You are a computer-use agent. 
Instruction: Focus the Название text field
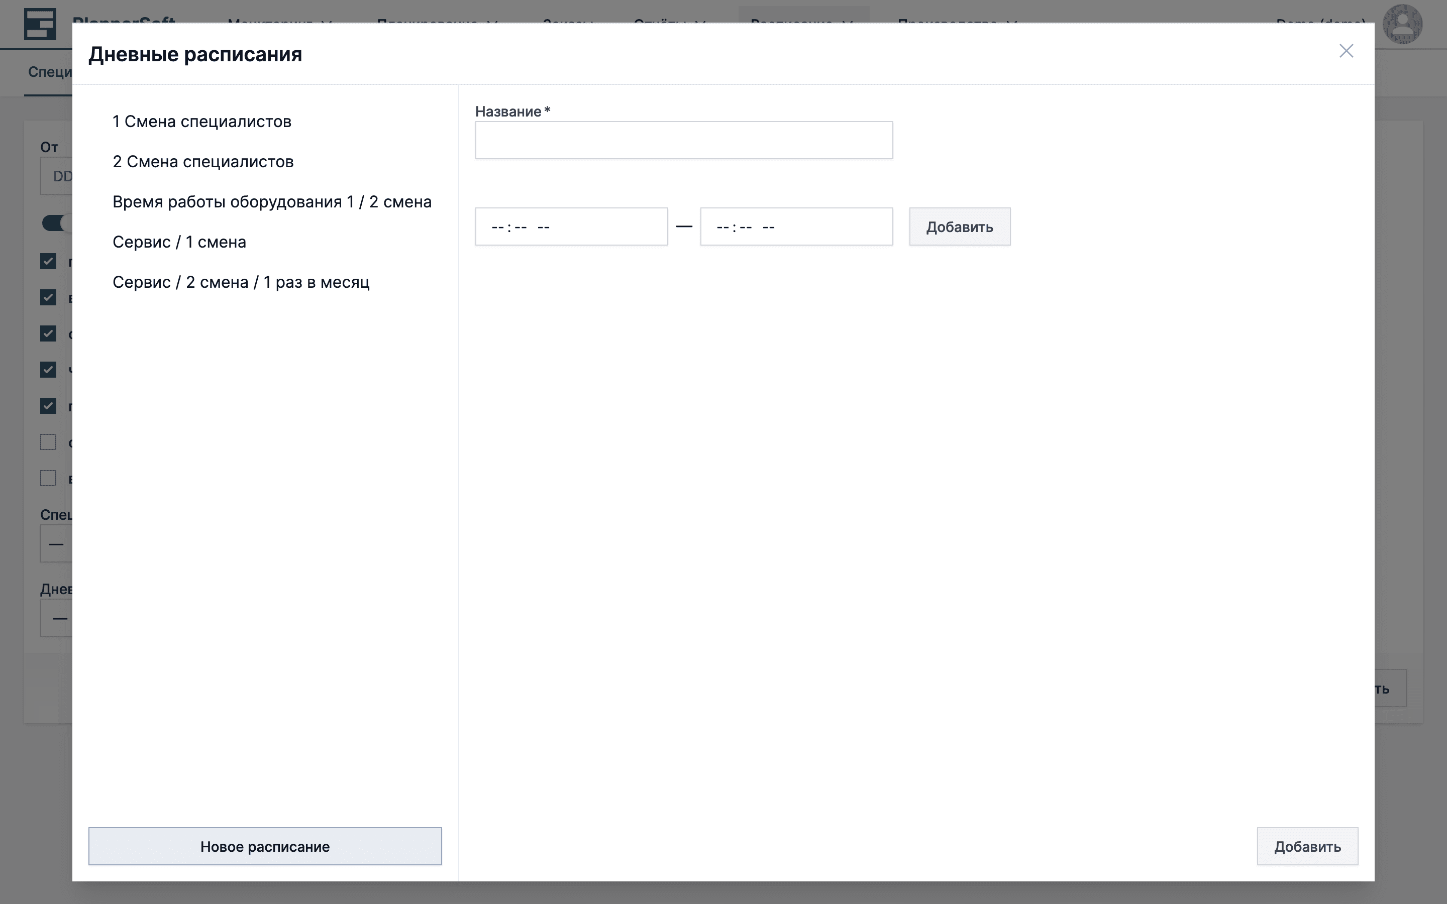tap(683, 141)
